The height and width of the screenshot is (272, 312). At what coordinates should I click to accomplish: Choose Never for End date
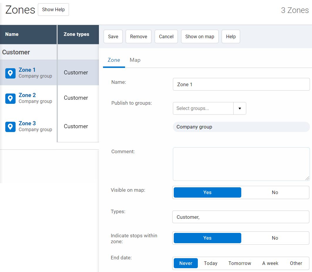point(186,263)
